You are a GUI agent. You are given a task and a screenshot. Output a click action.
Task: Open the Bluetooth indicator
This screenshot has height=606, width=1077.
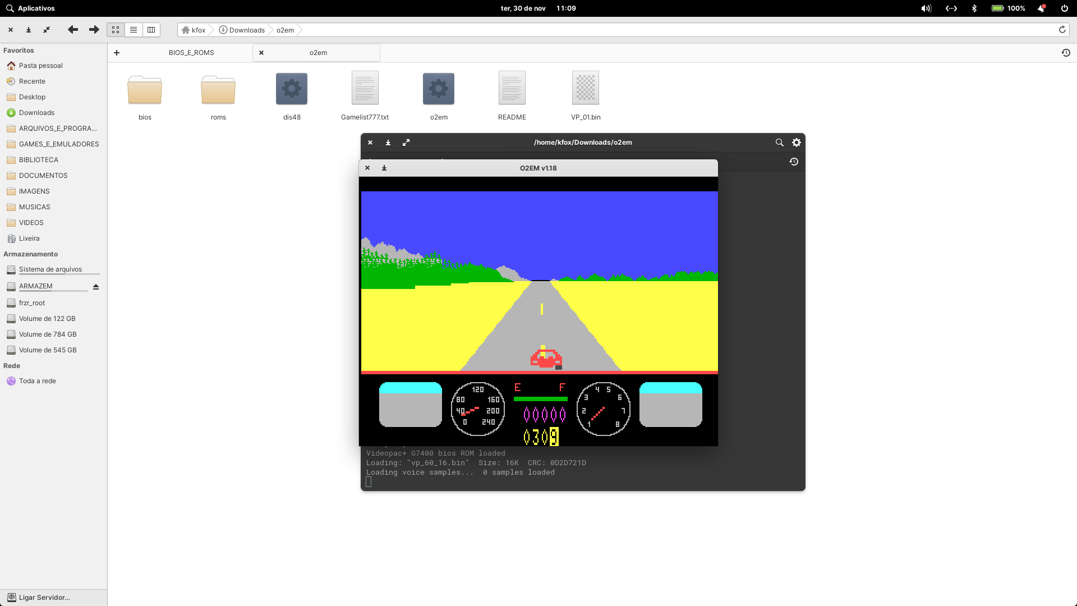974,8
